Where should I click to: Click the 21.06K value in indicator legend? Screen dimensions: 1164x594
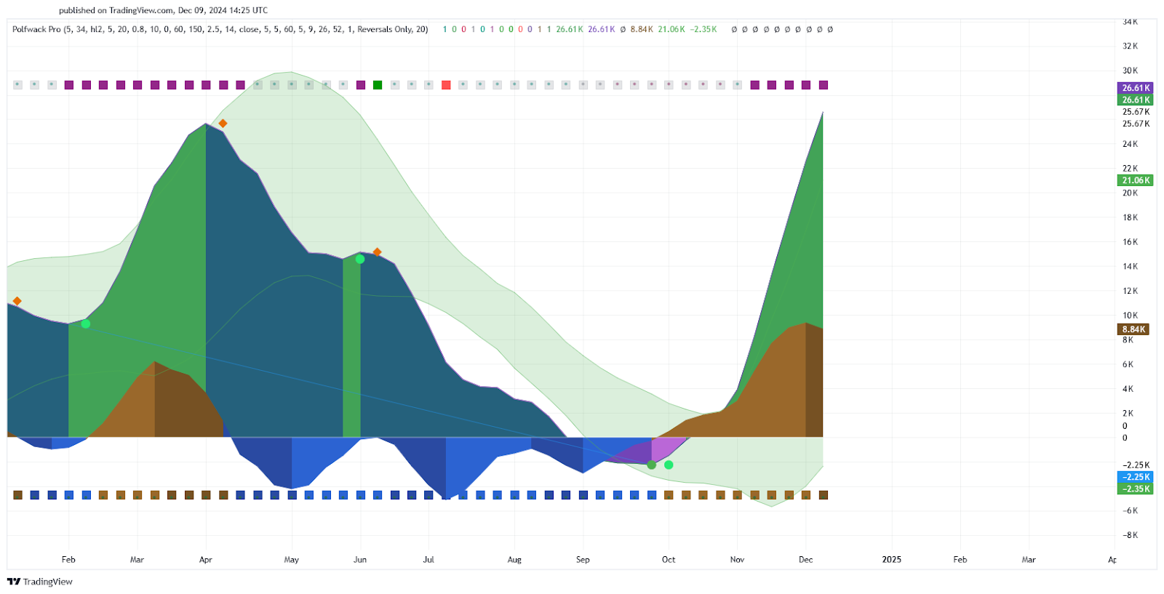(x=671, y=29)
